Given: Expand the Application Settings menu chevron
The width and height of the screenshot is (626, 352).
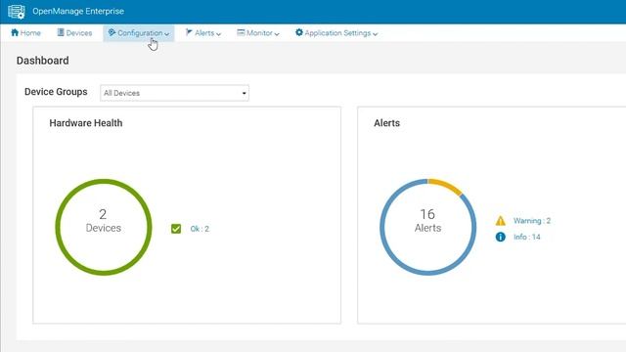Looking at the screenshot, I should 375,34.
